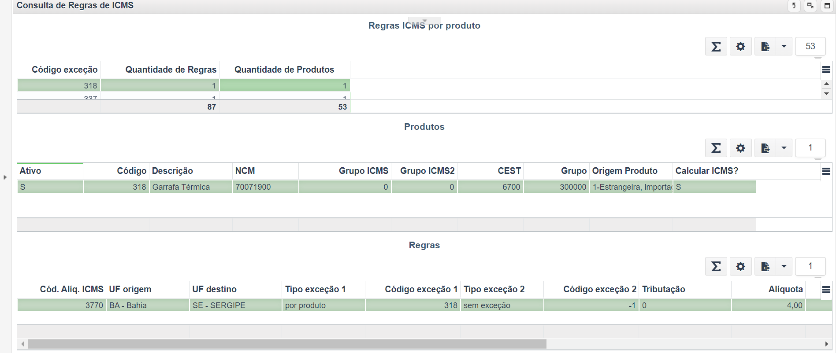Click the UF destino column header
The image size is (840, 353).
[x=236, y=290]
